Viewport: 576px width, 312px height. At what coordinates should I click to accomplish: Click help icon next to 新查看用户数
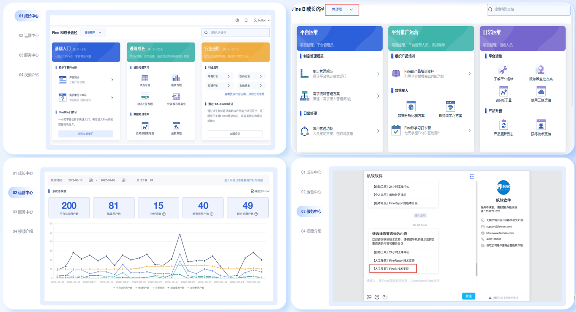click(212, 214)
